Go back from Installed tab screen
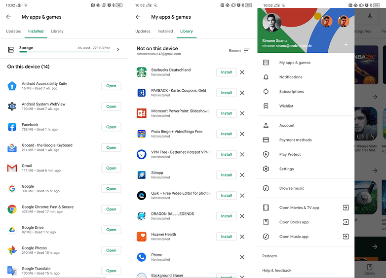 [x=8, y=17]
